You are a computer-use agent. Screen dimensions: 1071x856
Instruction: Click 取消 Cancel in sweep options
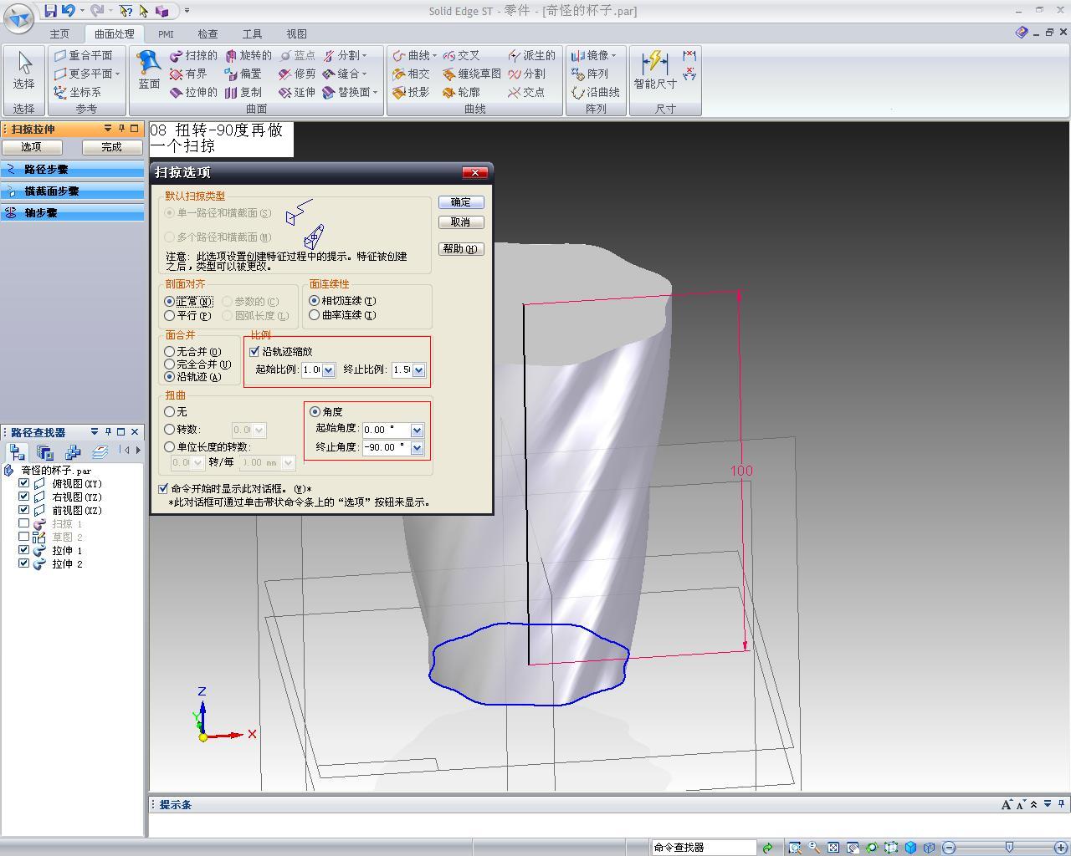tap(461, 222)
